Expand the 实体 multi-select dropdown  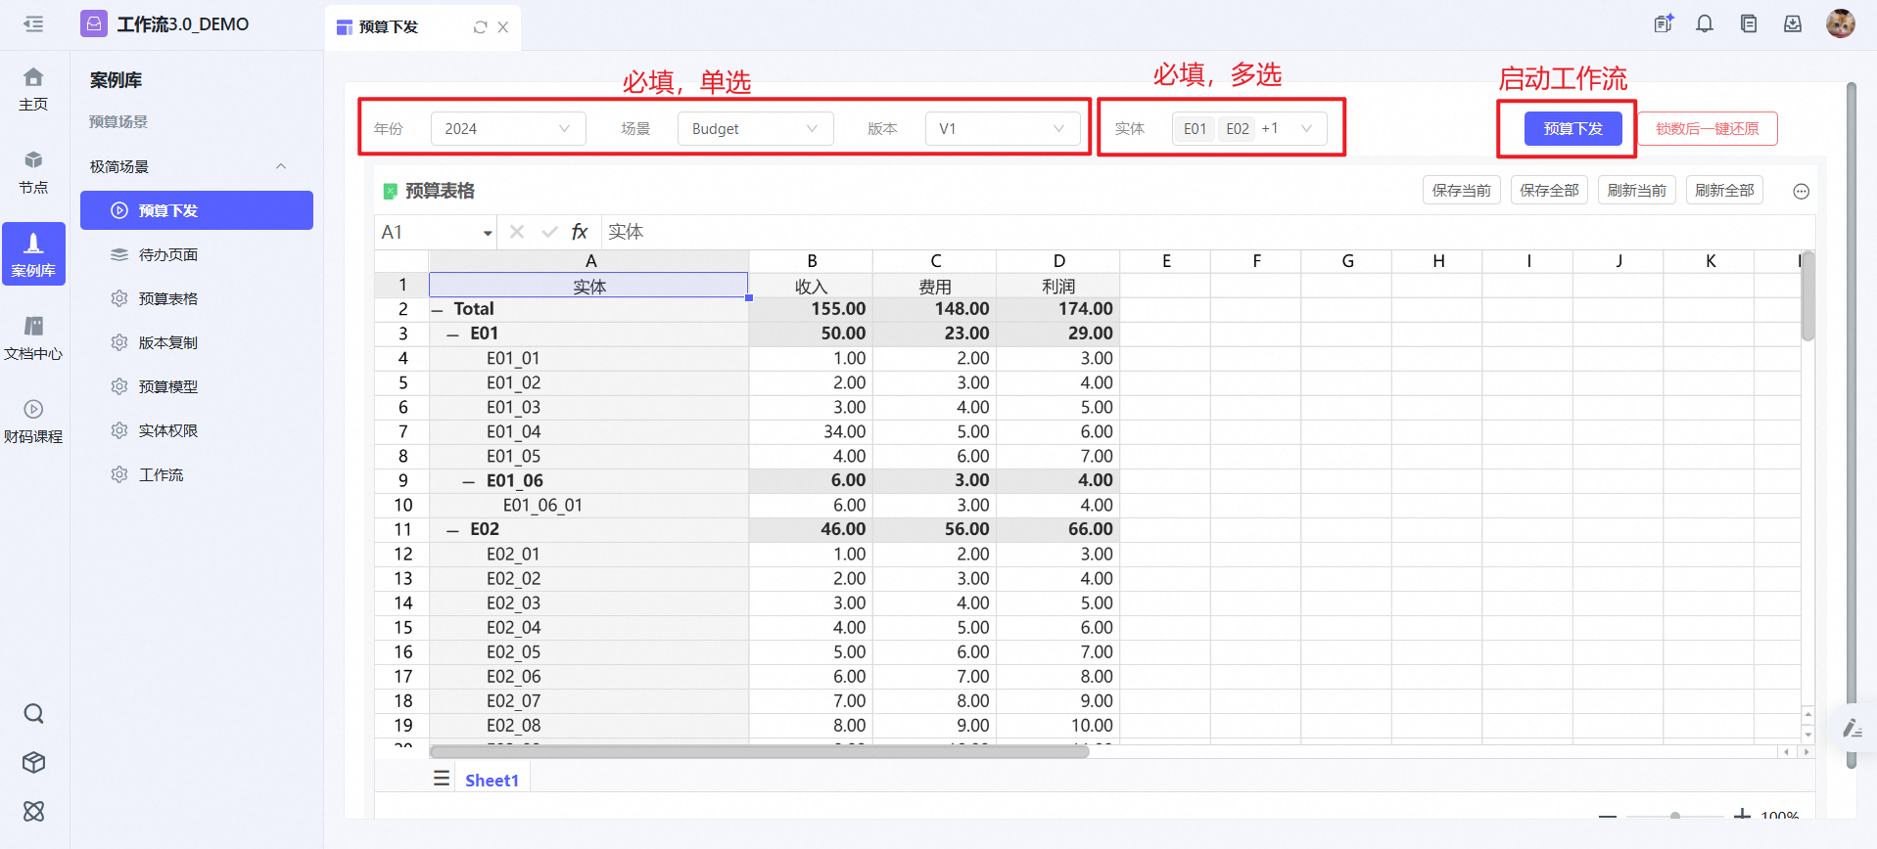1306,129
